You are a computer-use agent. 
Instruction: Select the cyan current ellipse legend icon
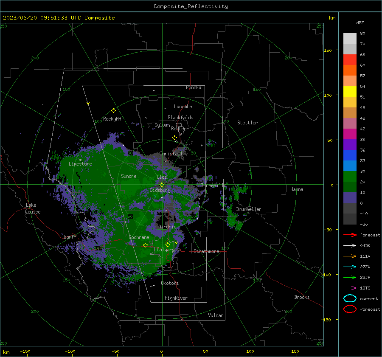(x=350, y=298)
